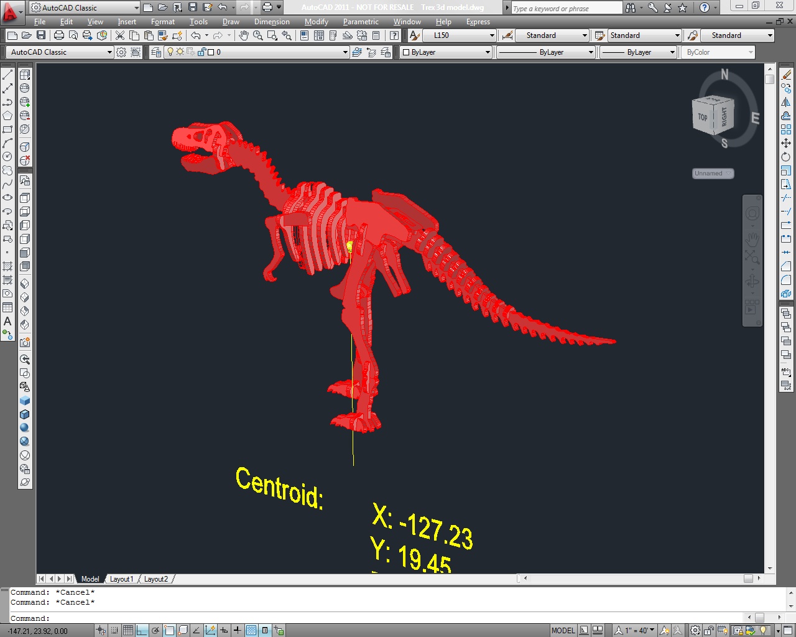This screenshot has height=637, width=796.
Task: Click the Multileader Style icon
Action: point(693,35)
